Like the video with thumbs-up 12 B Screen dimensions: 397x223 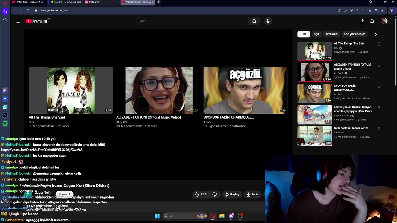(200, 195)
